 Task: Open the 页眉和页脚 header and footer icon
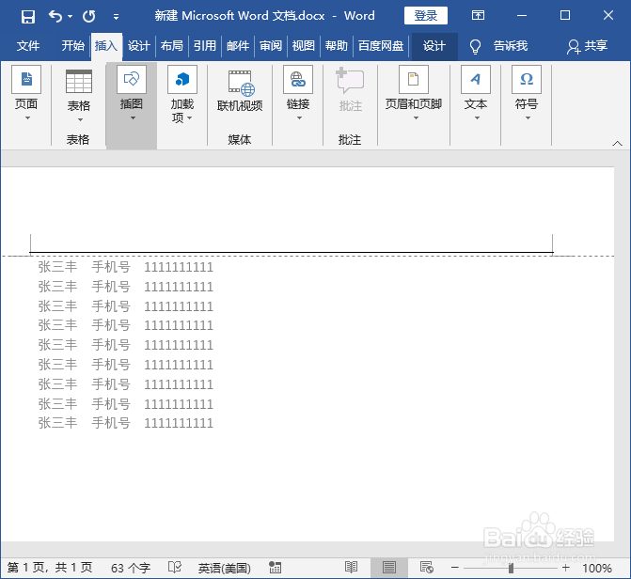point(414,79)
